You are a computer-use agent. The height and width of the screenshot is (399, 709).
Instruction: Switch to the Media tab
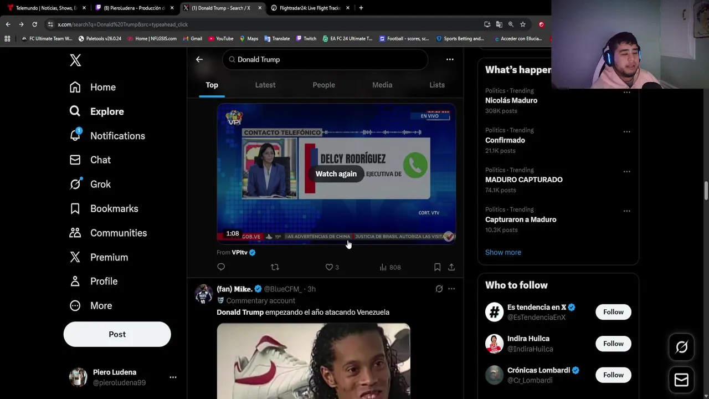tap(382, 85)
